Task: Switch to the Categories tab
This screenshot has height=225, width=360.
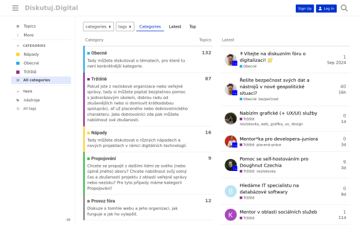Action: click(x=150, y=26)
